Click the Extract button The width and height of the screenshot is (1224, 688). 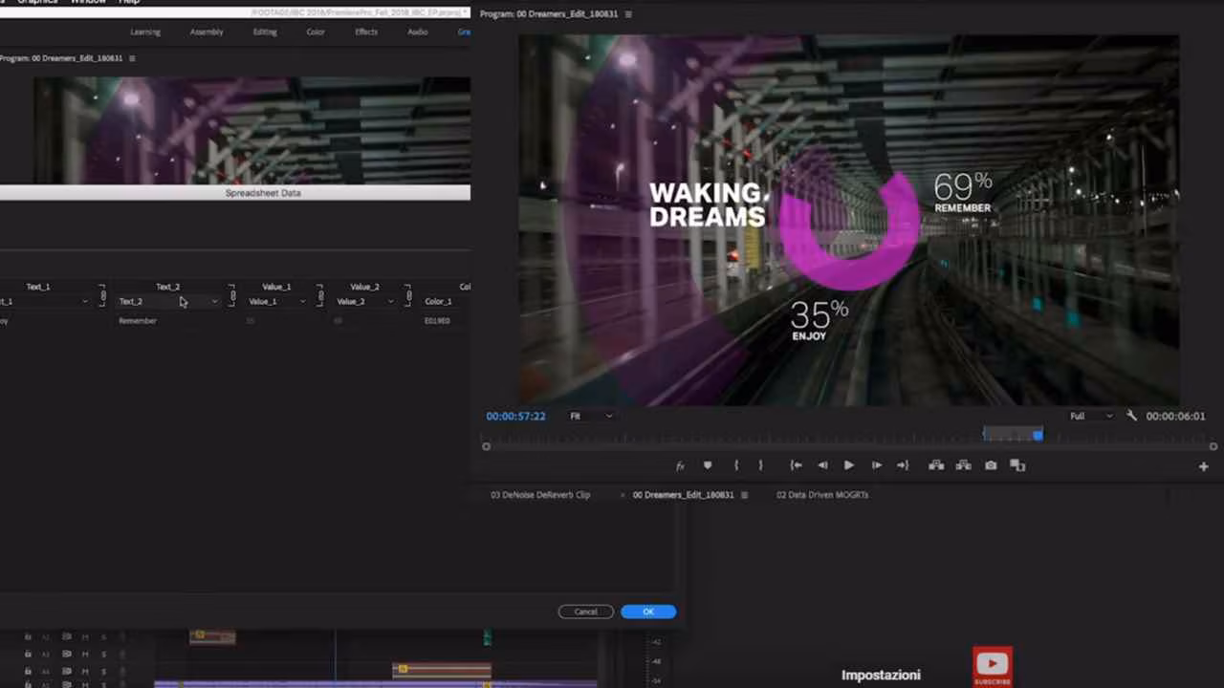[963, 465]
